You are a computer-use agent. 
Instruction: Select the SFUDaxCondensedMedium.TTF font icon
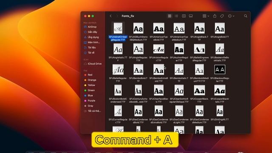(x=199, y=111)
